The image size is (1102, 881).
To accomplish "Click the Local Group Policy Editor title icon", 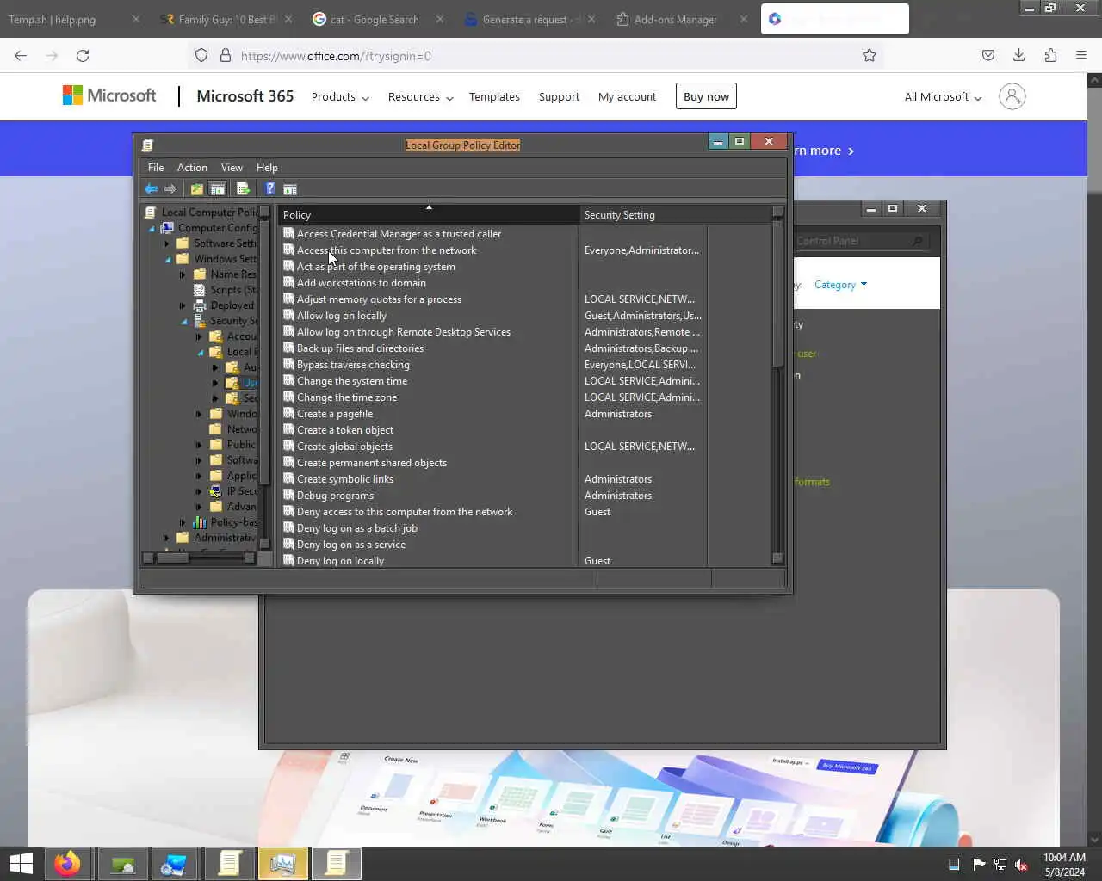I will 147,145.
